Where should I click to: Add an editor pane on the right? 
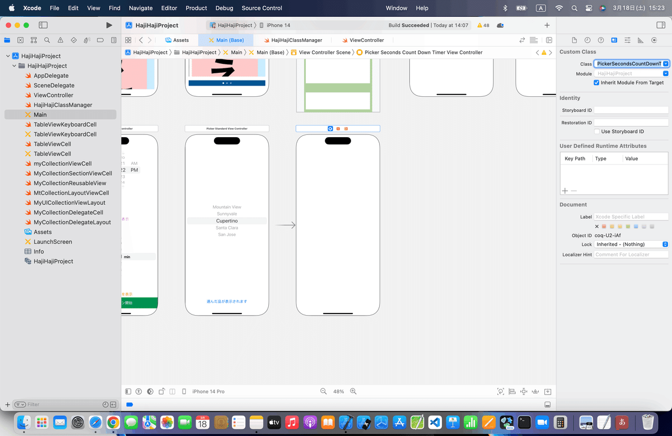549,40
